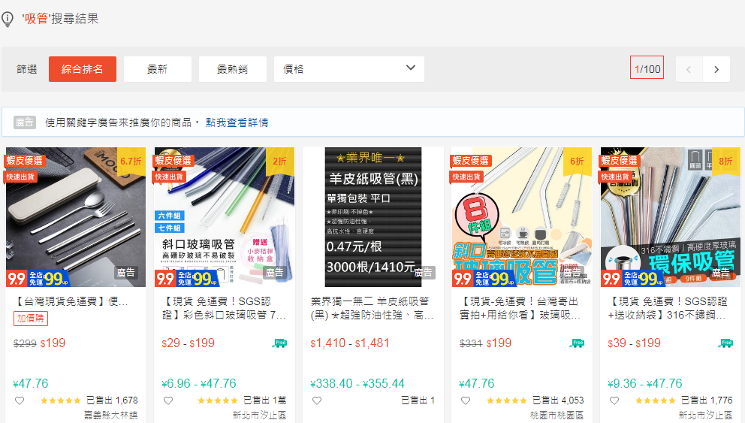Open product title 【台灣現貨免運費】便…

coord(71,301)
